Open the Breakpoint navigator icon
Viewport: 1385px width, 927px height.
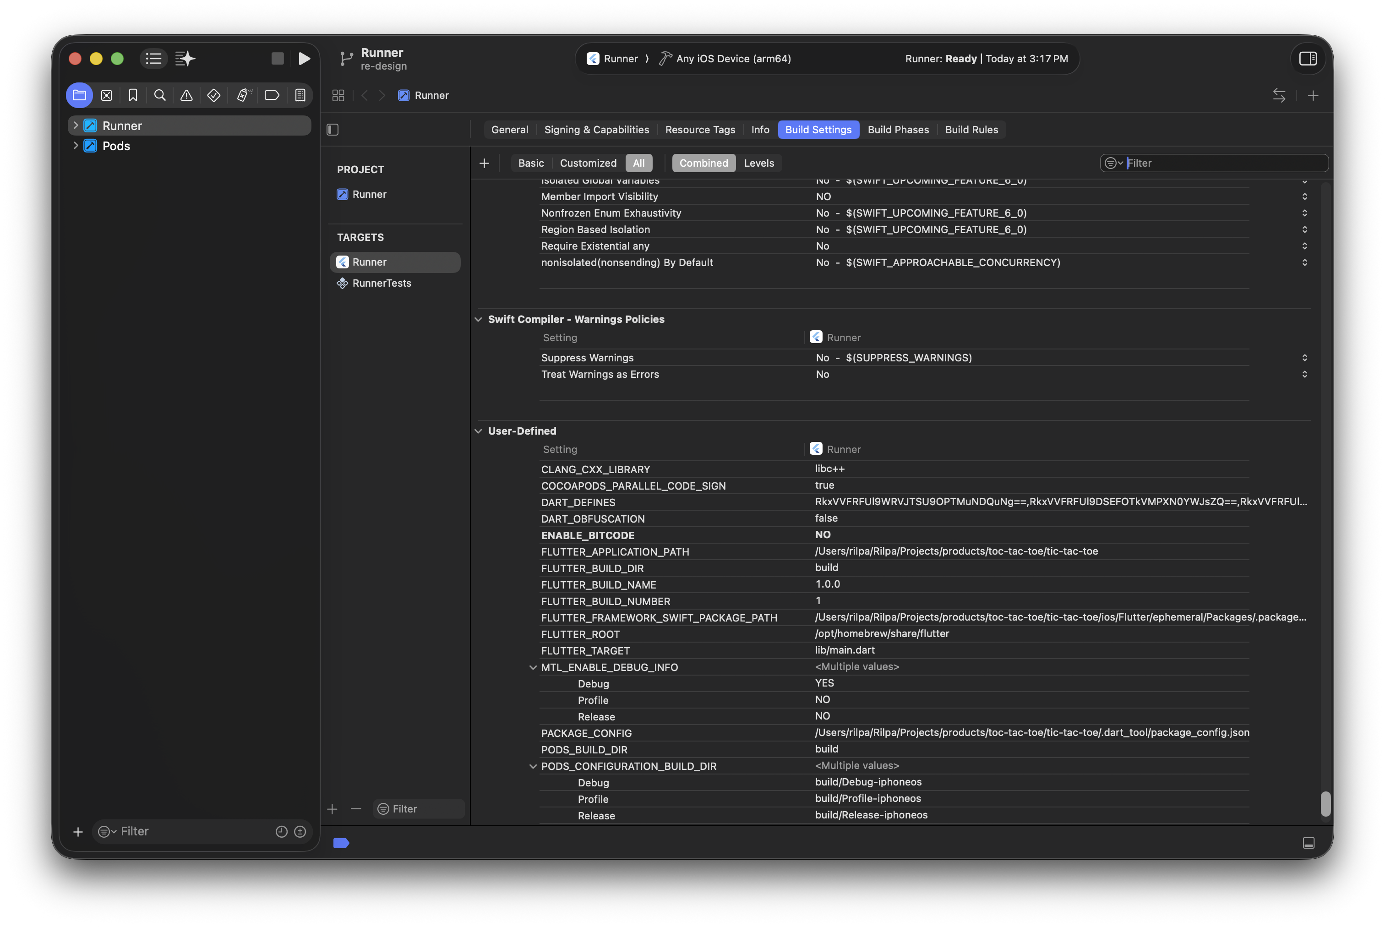click(272, 95)
